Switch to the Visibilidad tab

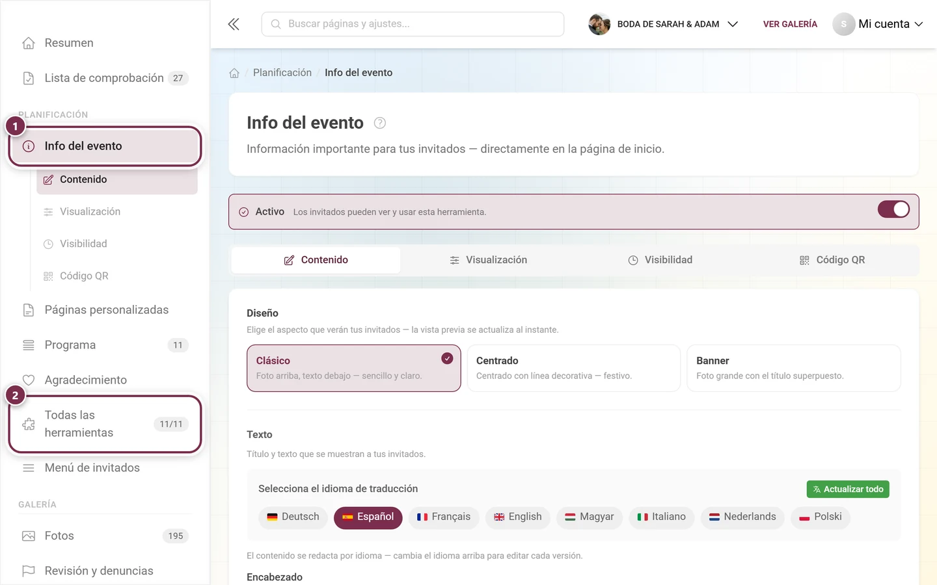pyautogui.click(x=660, y=260)
